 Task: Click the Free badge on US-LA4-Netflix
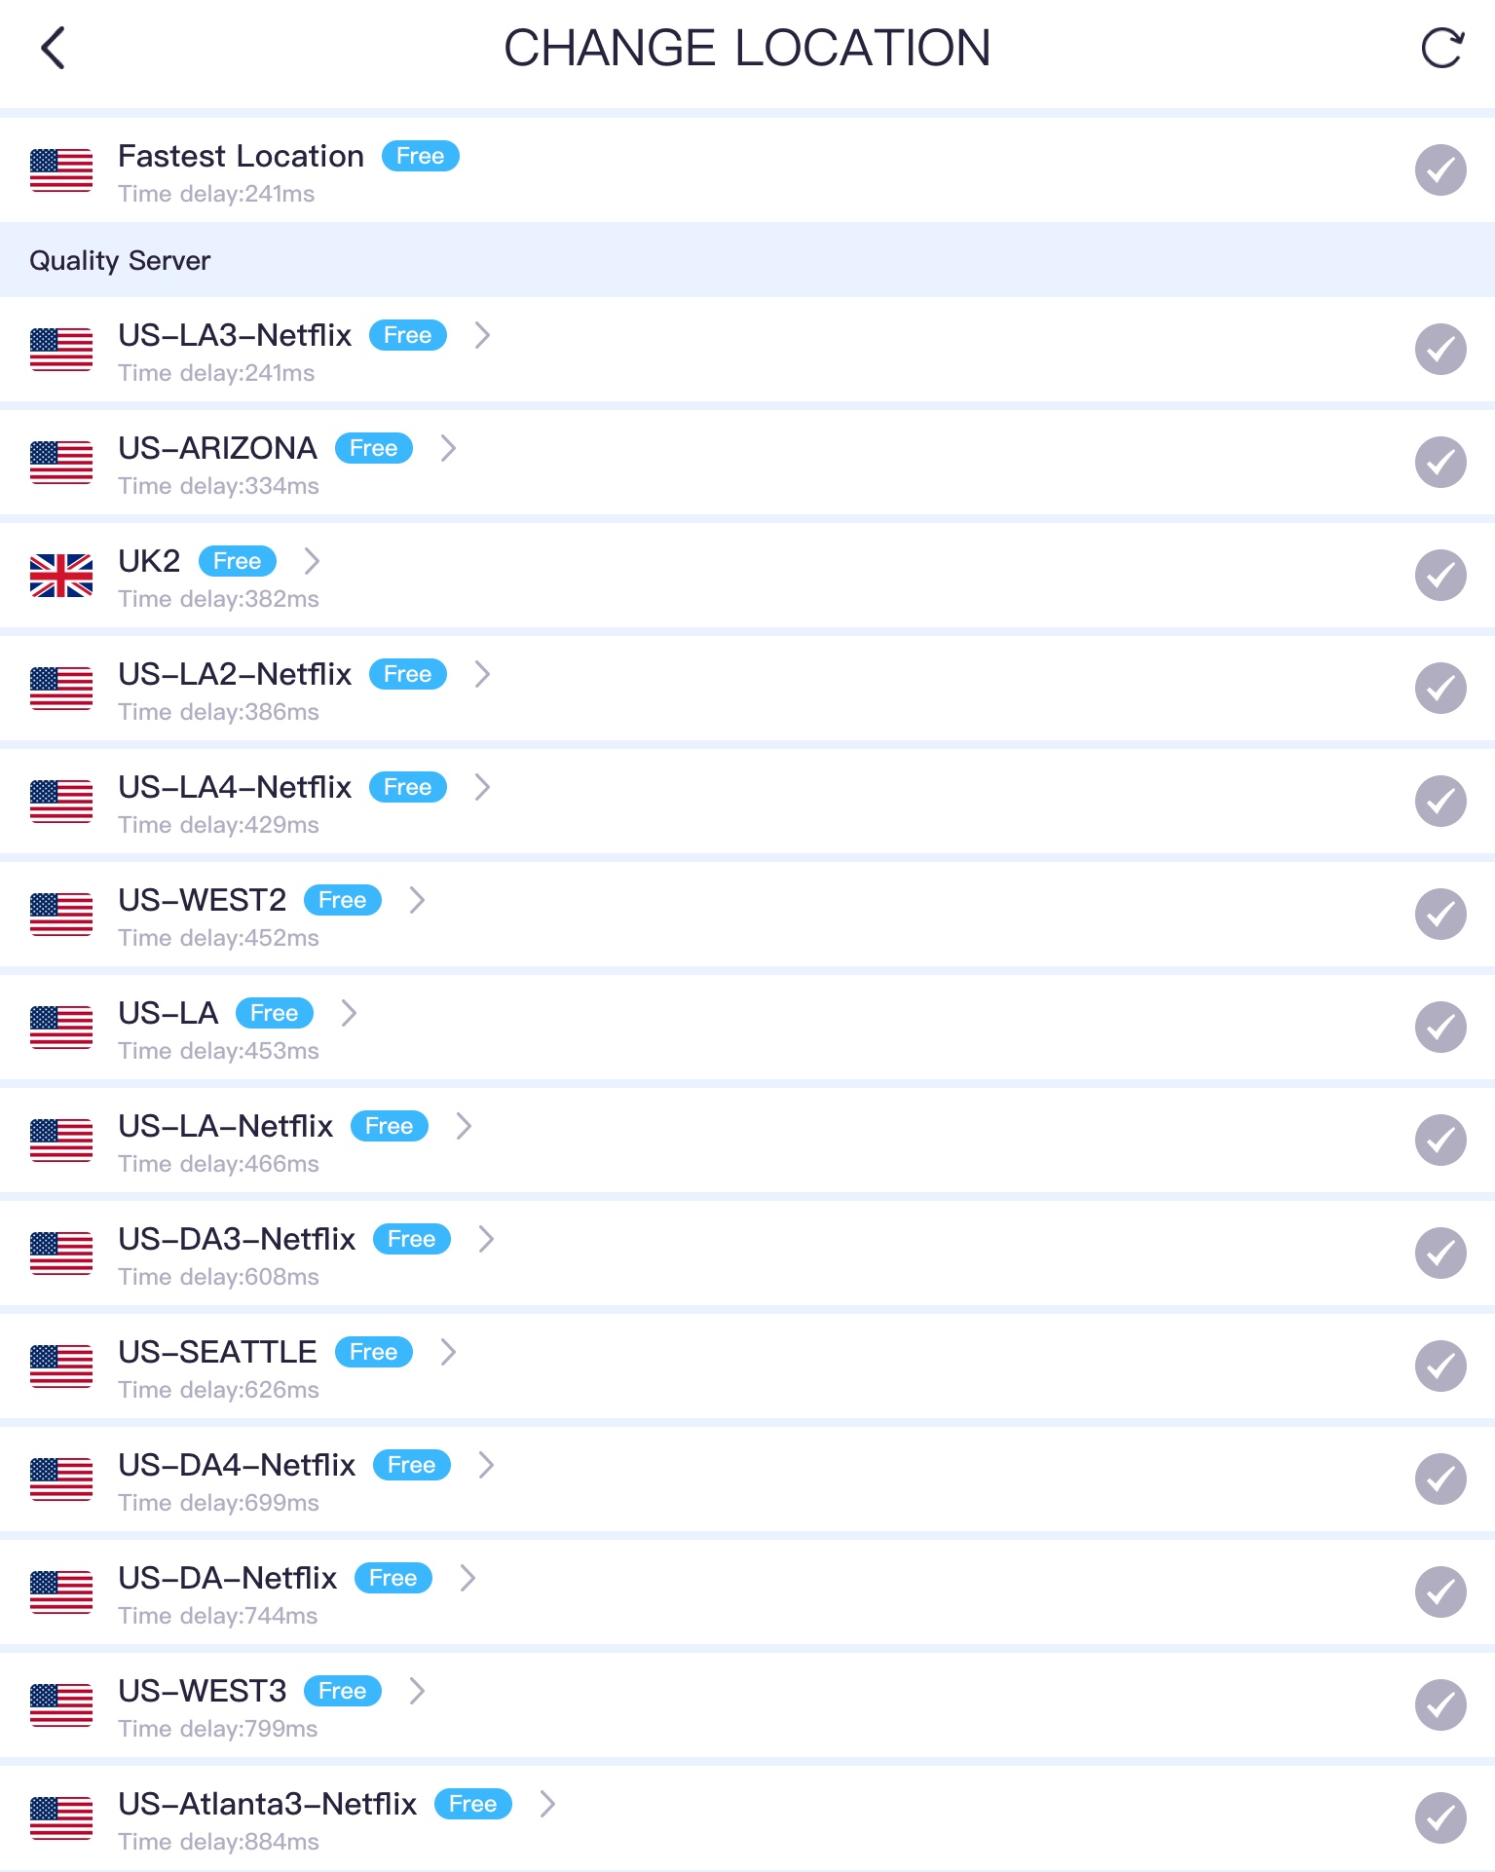(407, 788)
